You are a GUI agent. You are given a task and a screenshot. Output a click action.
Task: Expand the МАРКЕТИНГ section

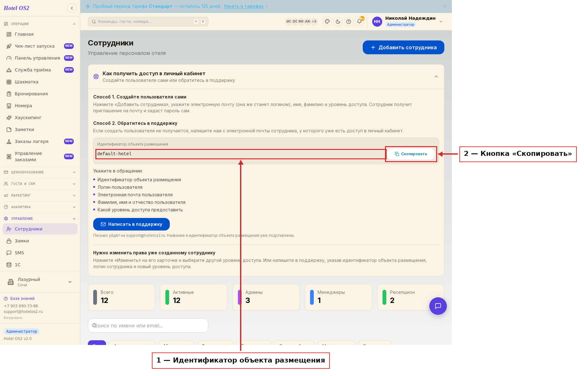tap(40, 195)
